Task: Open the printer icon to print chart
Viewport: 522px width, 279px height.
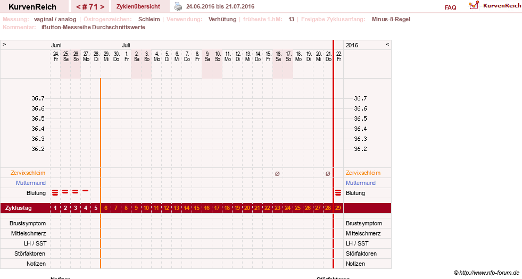Action: coord(178,6)
